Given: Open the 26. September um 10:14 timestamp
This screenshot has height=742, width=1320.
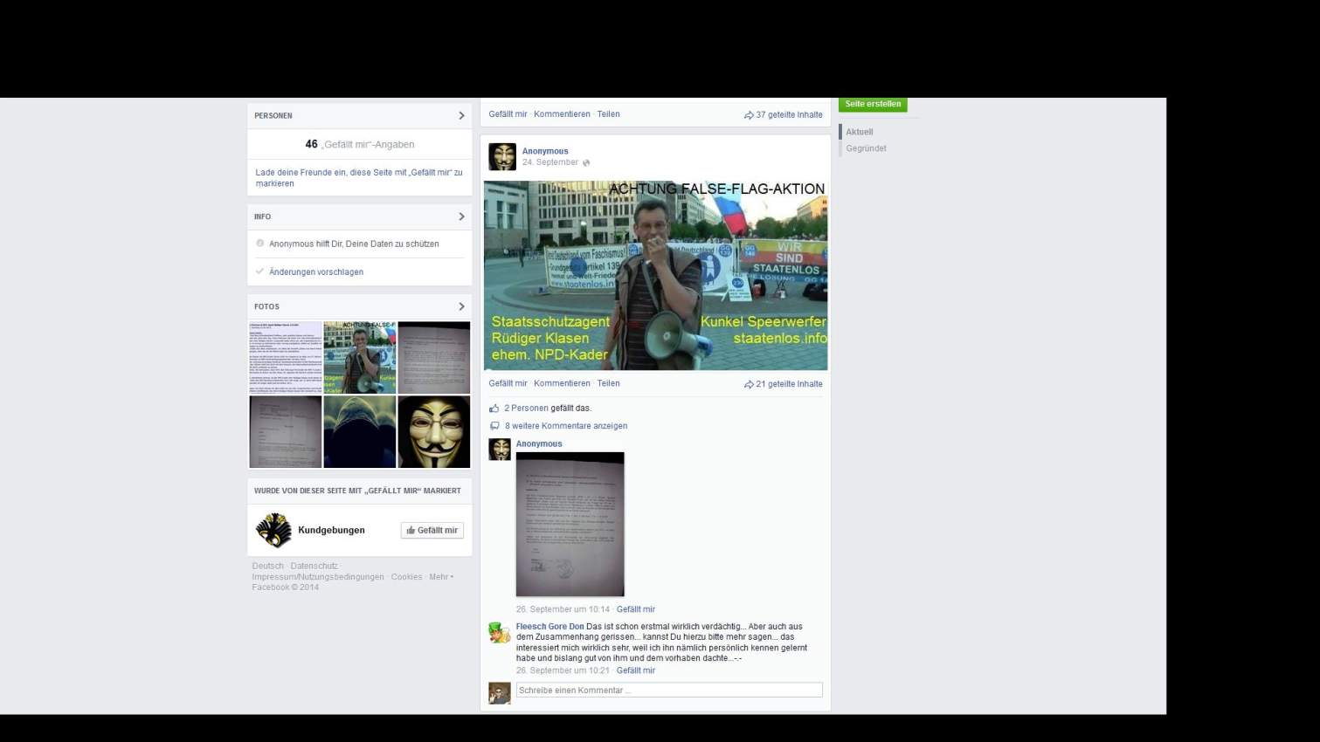Looking at the screenshot, I should click(563, 609).
